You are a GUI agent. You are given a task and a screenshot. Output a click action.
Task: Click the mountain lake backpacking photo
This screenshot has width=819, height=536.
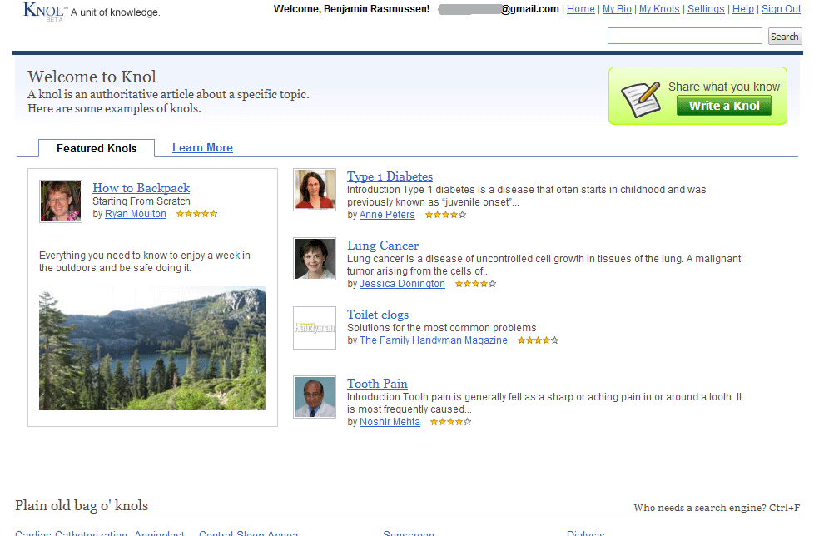coord(152,349)
